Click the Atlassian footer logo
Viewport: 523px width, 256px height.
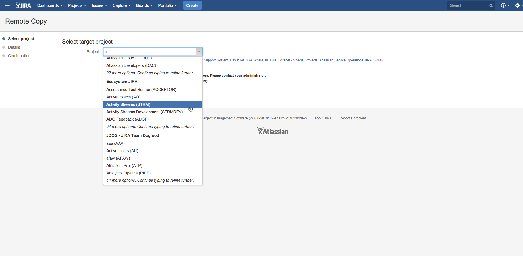pyautogui.click(x=273, y=131)
